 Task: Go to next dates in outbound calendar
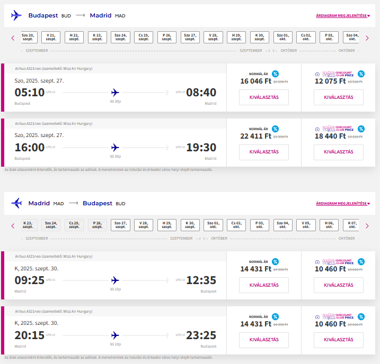click(367, 38)
